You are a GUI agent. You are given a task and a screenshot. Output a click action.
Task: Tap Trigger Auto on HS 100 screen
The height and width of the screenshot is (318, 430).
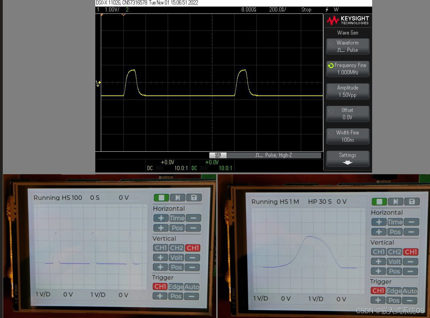coord(192,287)
